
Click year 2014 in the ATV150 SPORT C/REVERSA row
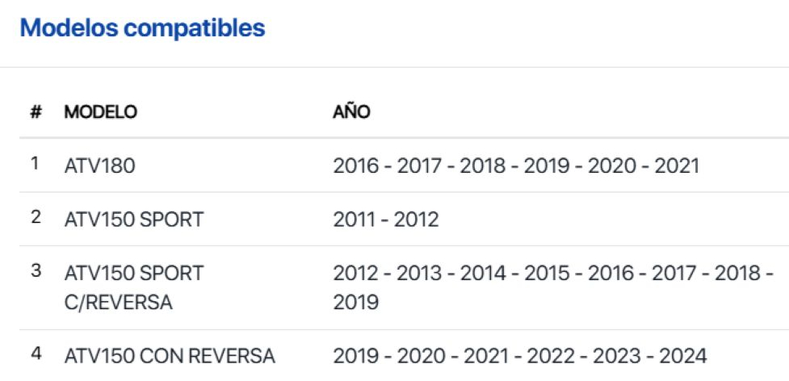pyautogui.click(x=483, y=274)
